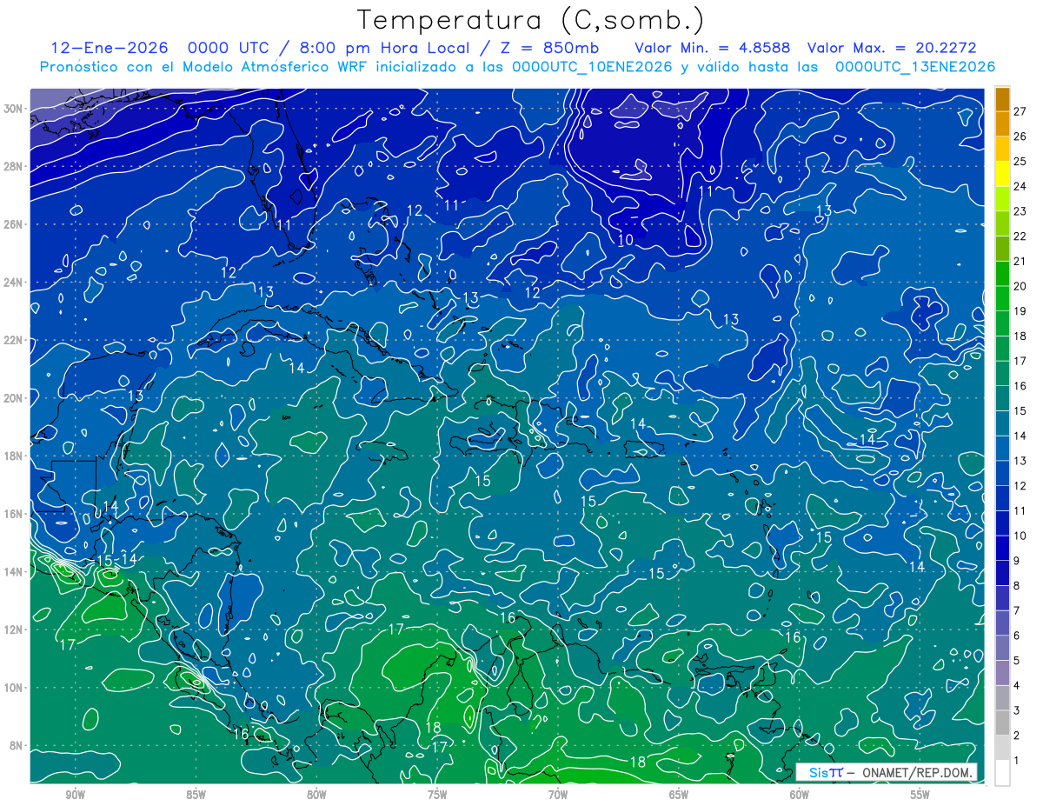
Task: Click legend value 20
Action: 1020,286
